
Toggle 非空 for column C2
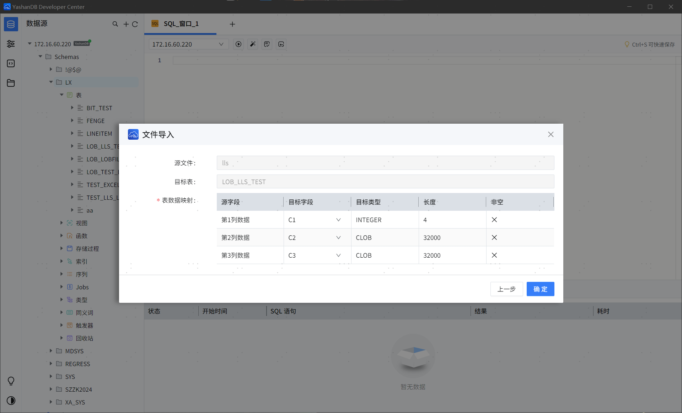coord(494,237)
